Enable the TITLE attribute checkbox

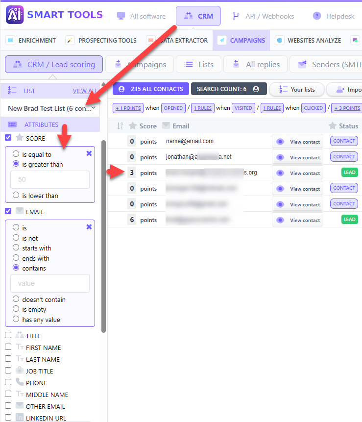(x=8, y=335)
